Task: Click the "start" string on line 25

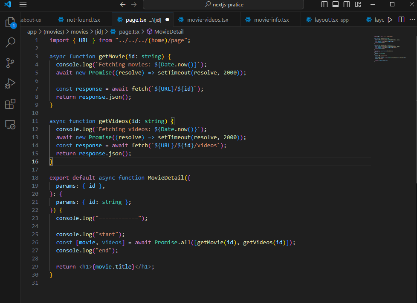Action: tap(107, 234)
